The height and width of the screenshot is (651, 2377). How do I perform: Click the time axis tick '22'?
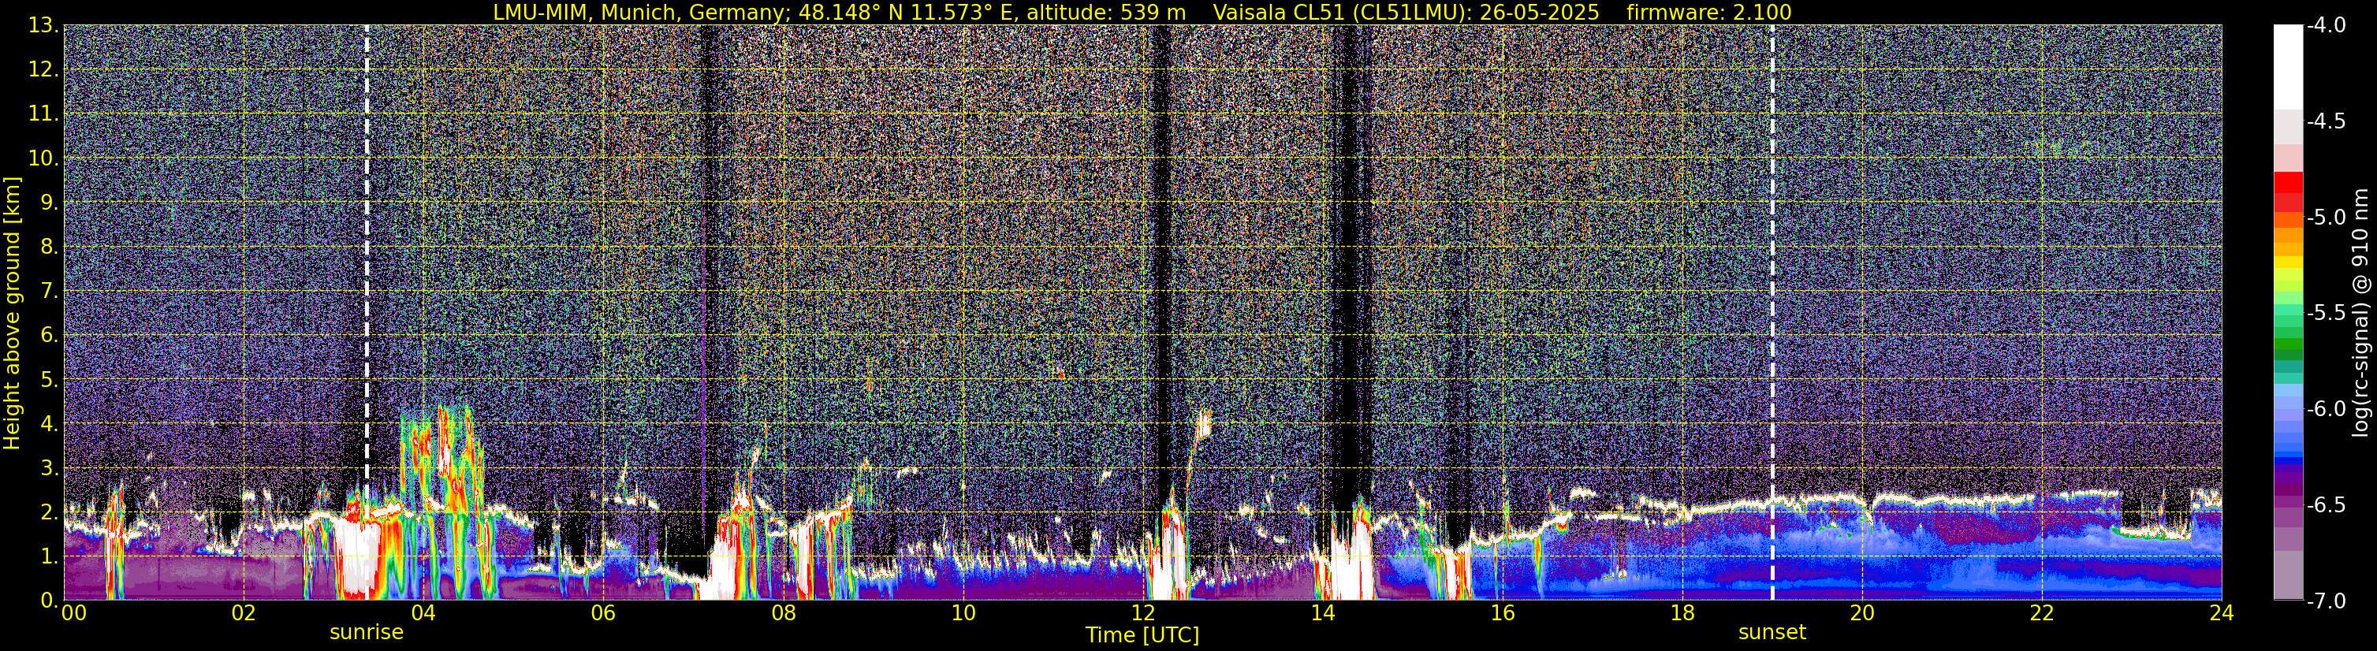pyautogui.click(x=2042, y=613)
